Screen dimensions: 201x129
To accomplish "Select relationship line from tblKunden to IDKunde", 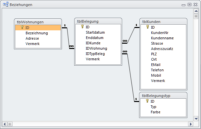I will click(x=131, y=35).
